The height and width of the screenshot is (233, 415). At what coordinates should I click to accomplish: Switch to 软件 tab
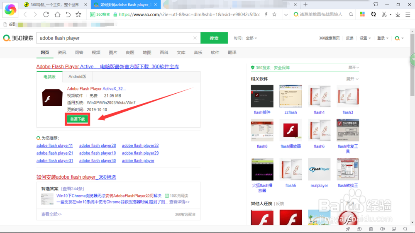(x=215, y=53)
